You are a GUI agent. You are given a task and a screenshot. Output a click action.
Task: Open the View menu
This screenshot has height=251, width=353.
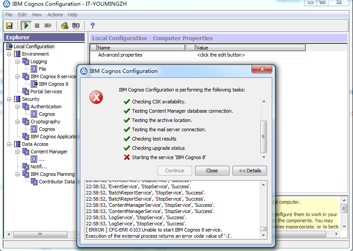tap(37, 15)
